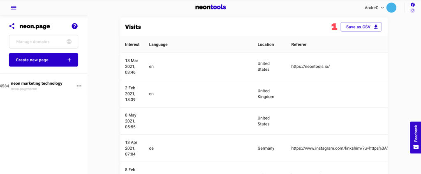Click Create new page button
Screen dimensions: 421x174
pos(44,60)
